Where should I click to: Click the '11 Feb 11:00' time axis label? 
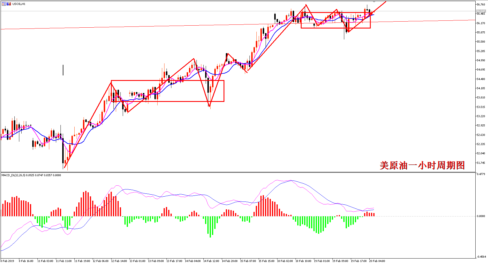coord(64,261)
